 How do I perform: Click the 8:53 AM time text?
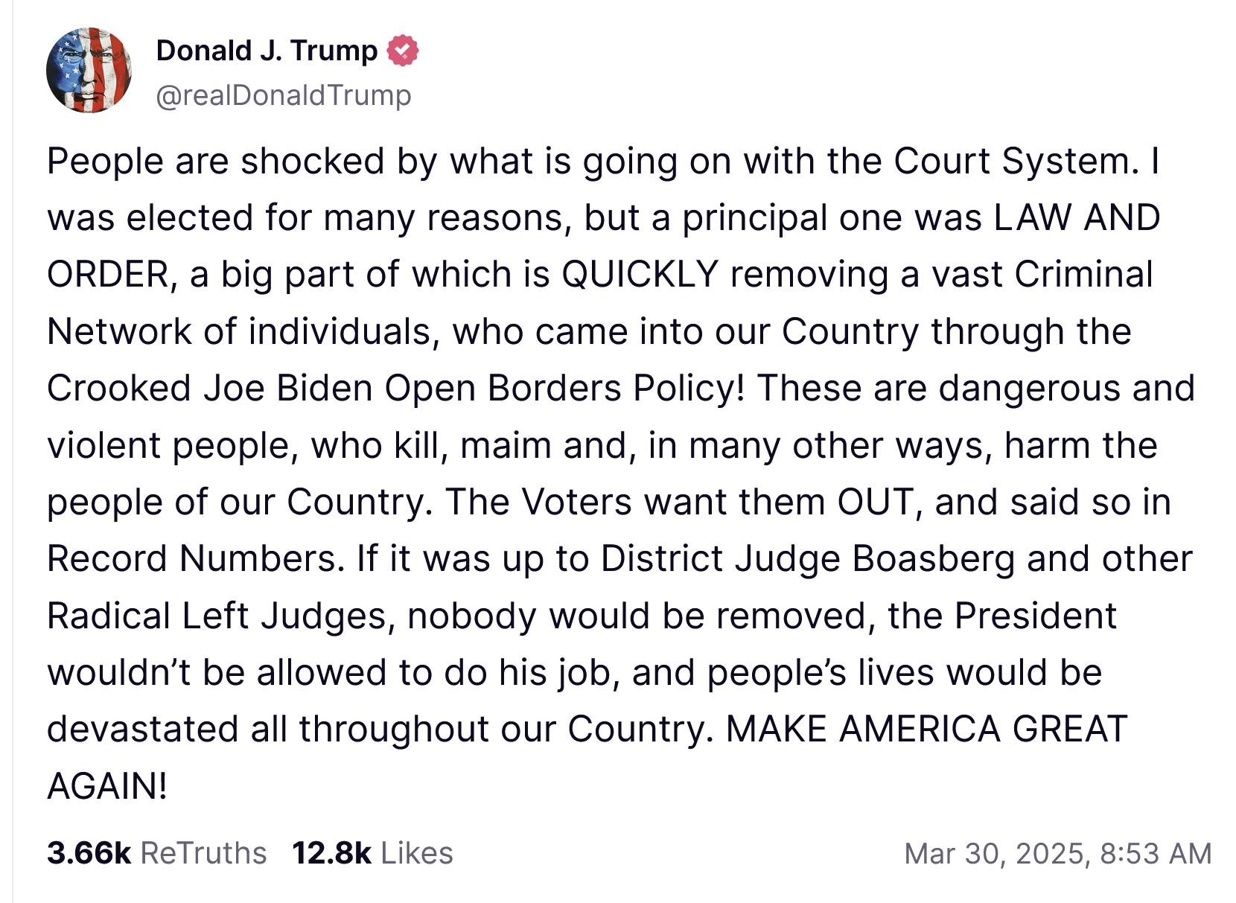click(x=1156, y=853)
